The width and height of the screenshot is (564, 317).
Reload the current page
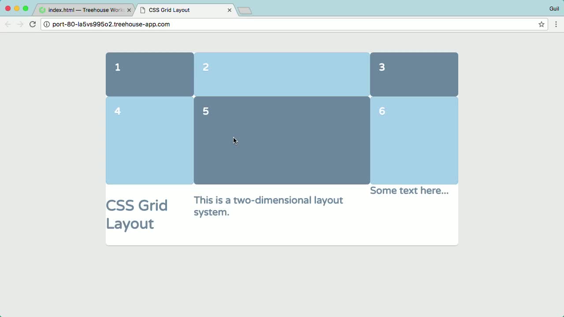coord(33,24)
